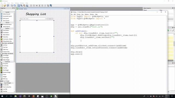Image resolution: width=175 pixels, height=98 pixels.
Task: Select the Edit Signals/Slots mode icon
Action: click(21, 5)
